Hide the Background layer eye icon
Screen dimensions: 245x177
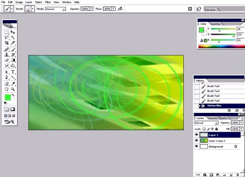point(197,146)
